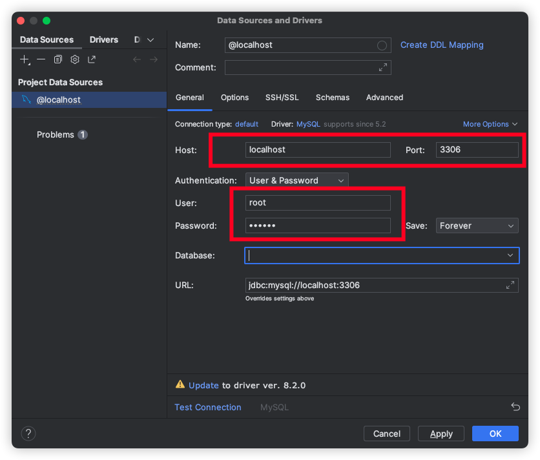Open the Save password dropdown
Image resolution: width=540 pixels, height=460 pixels.
(x=477, y=225)
